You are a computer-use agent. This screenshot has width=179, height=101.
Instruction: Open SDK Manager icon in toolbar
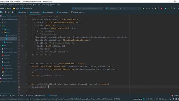point(175,8)
